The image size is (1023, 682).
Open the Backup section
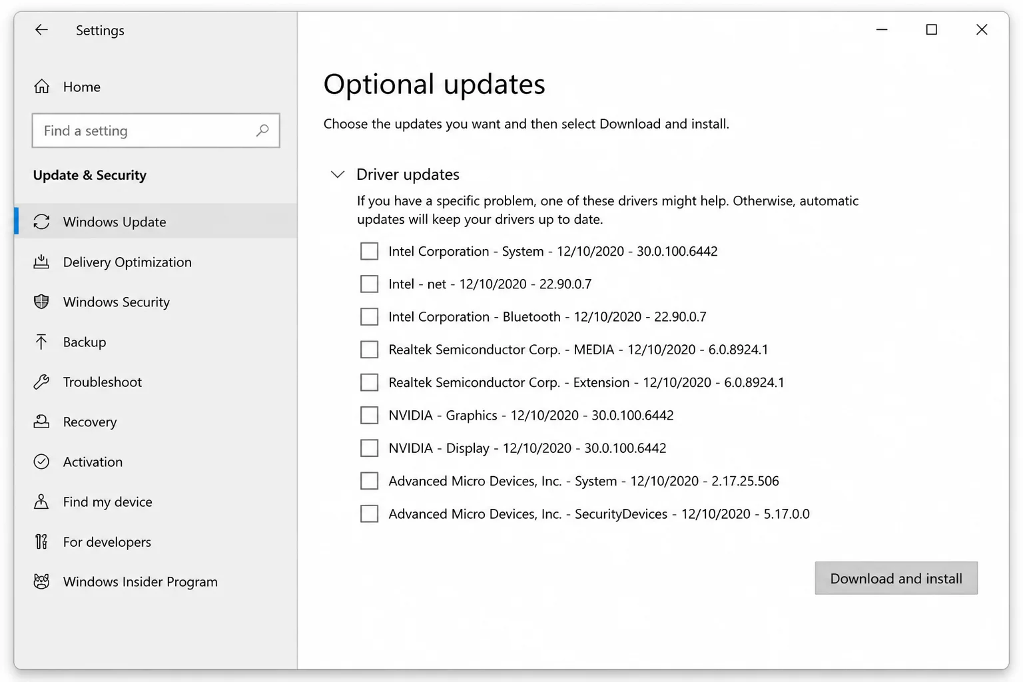tap(155, 342)
